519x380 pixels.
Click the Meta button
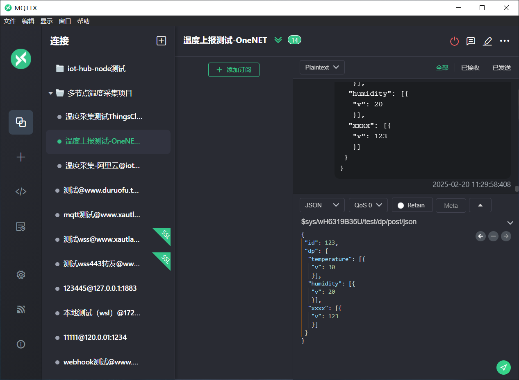pos(451,205)
